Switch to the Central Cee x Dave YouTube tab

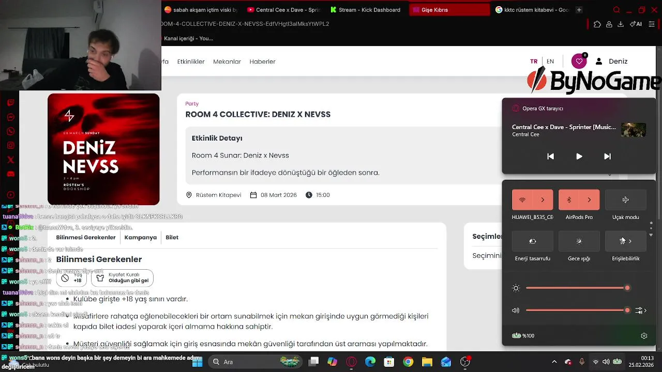pos(283,10)
